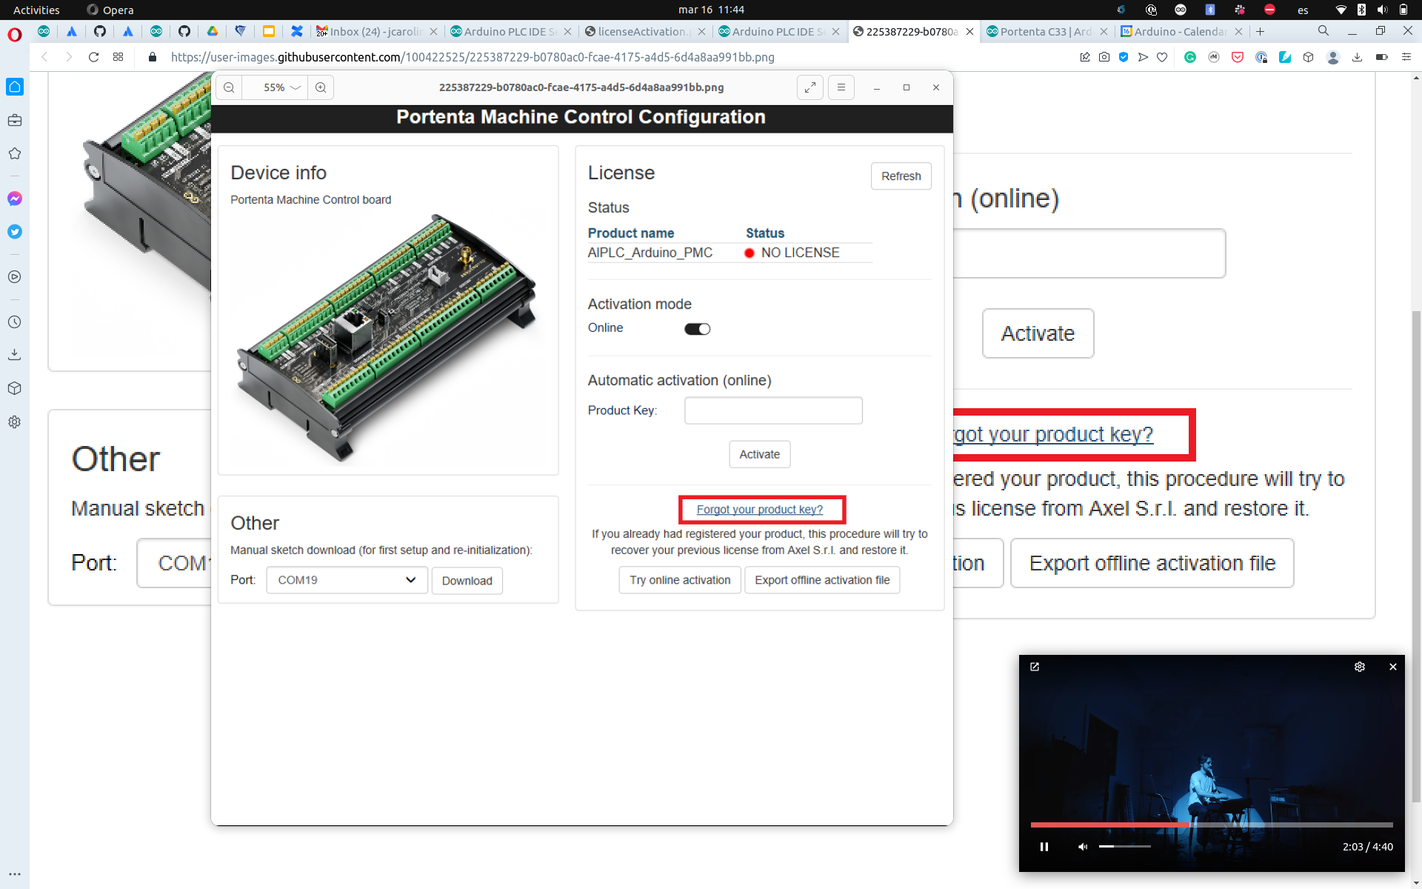
Task: Open Downloads panel in Opera sidebar
Action: [15, 355]
